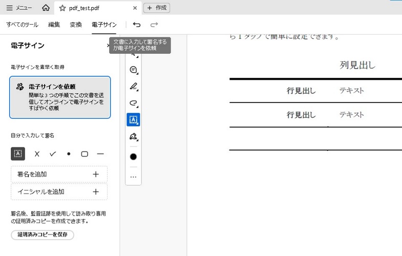Open すべてのツール tab

(23, 25)
